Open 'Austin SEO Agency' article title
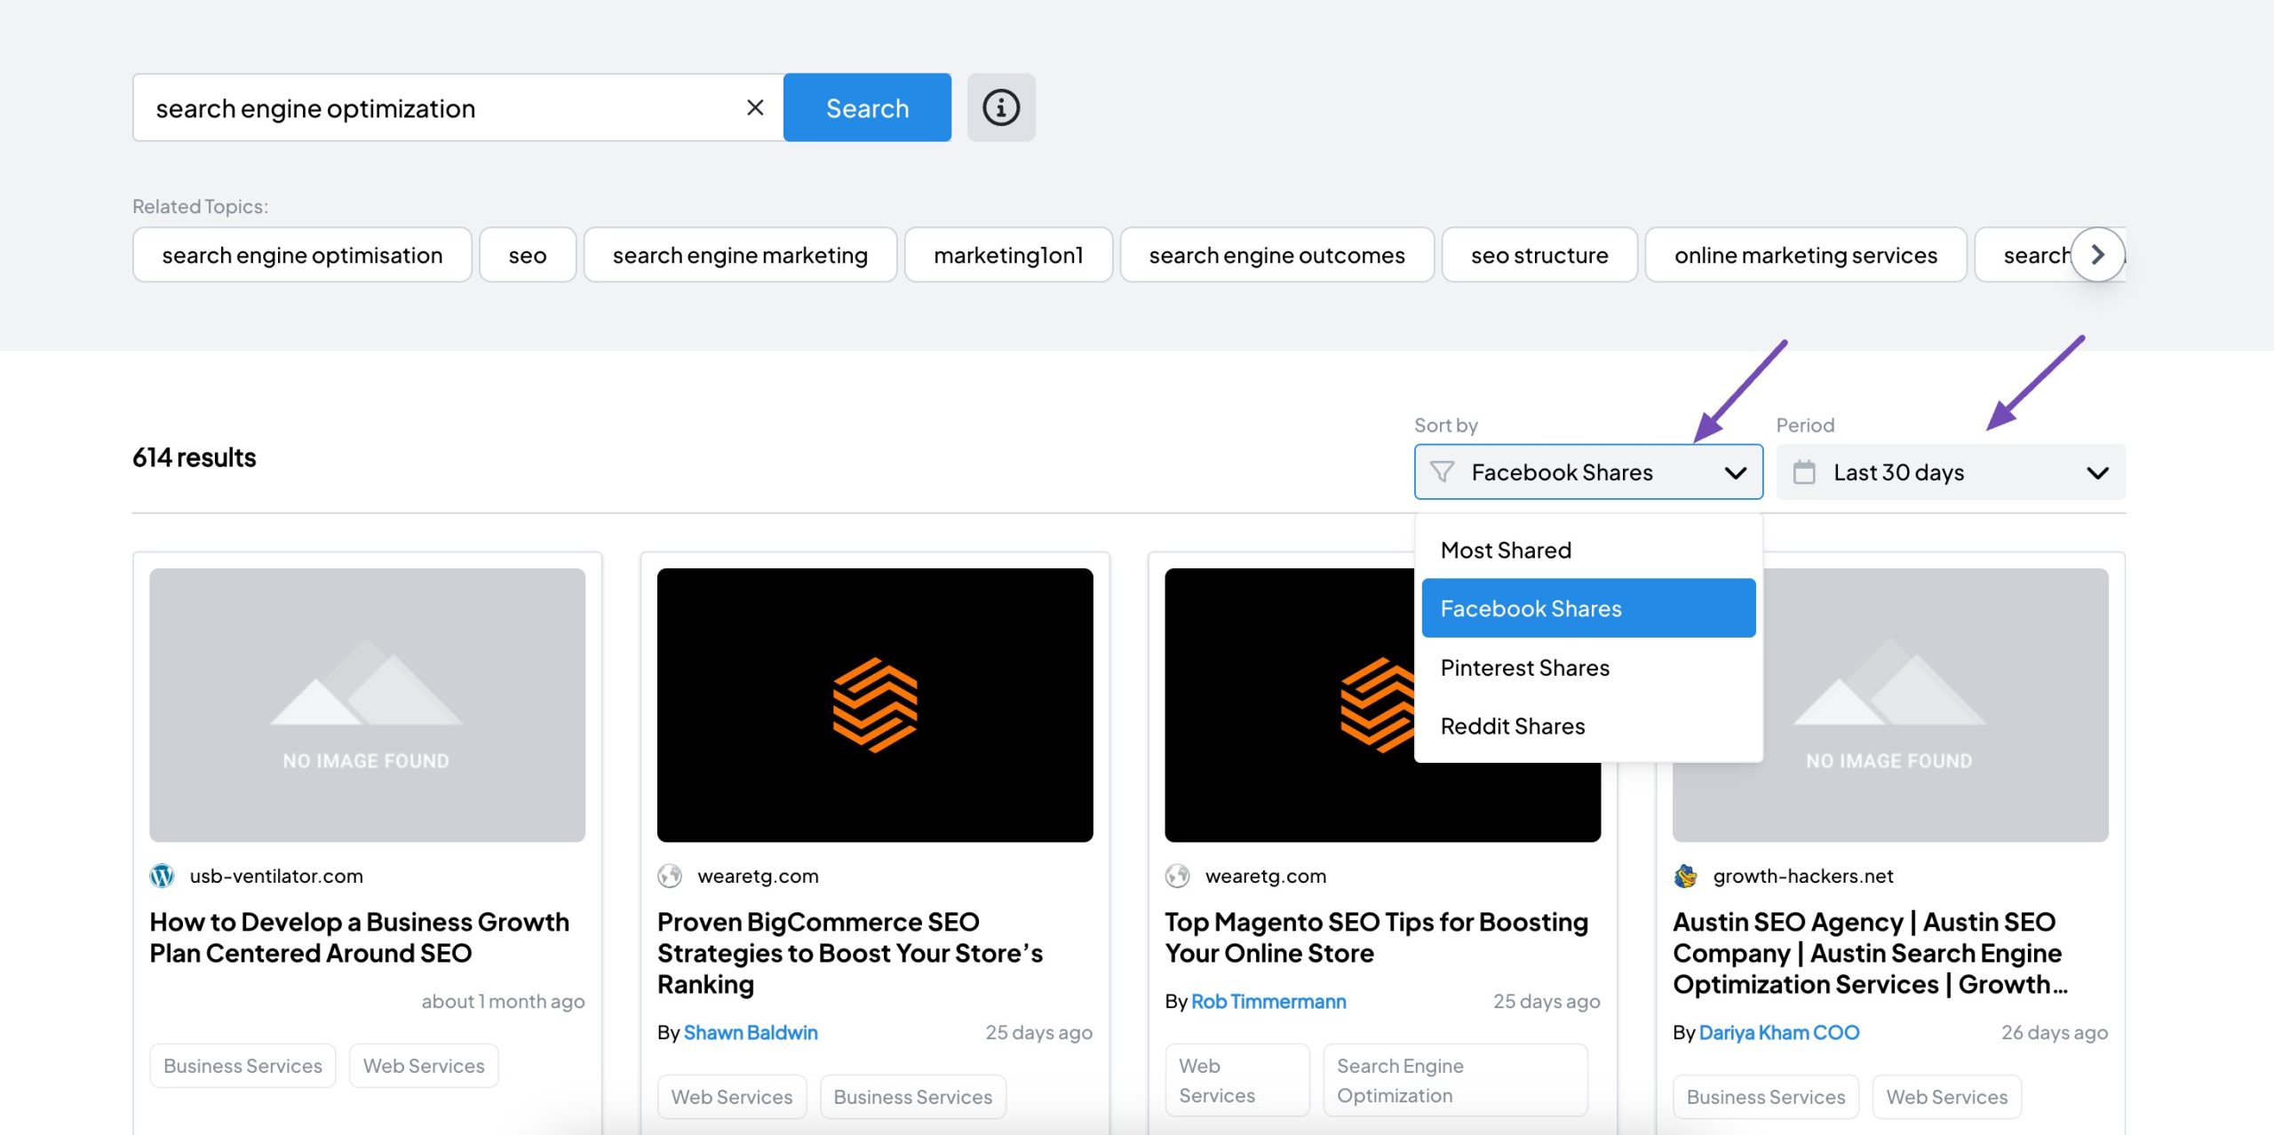This screenshot has width=2274, height=1135. [x=1871, y=953]
